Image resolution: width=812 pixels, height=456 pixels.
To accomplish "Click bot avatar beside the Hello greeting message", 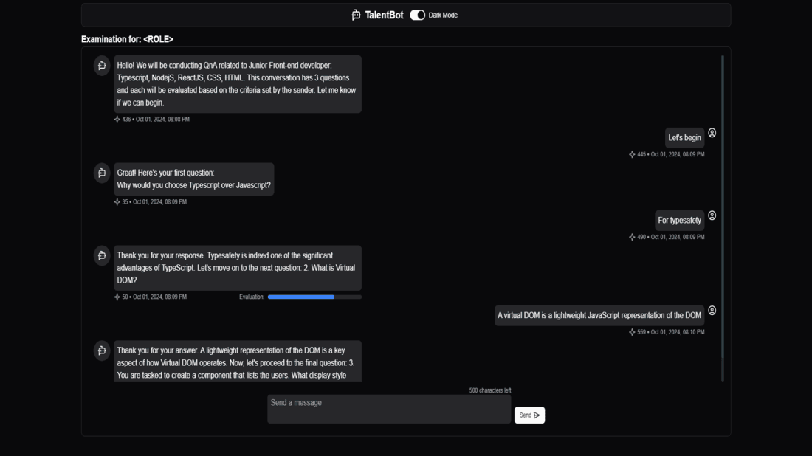I will (102, 66).
